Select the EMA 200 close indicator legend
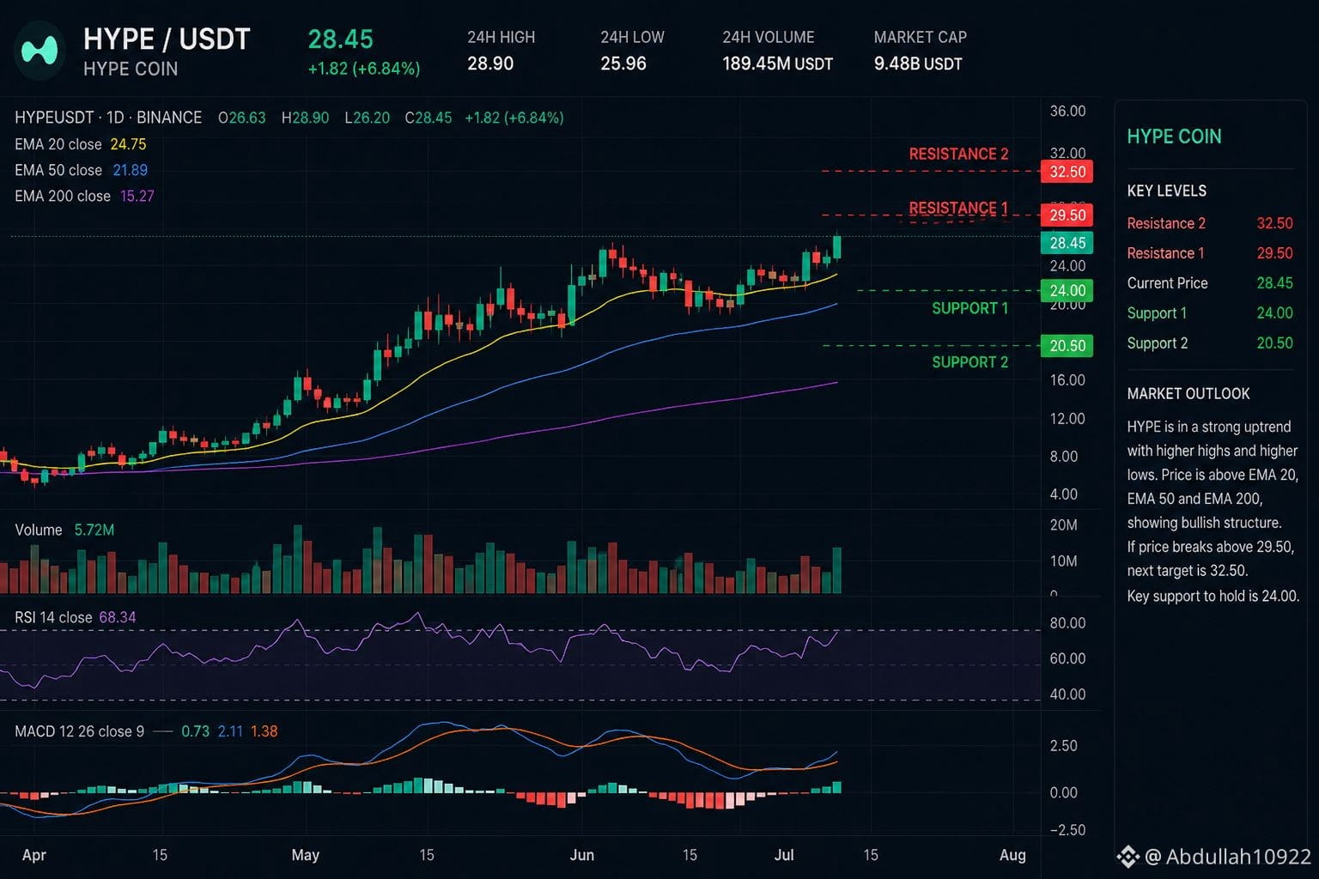The width and height of the screenshot is (1319, 879). coord(84,196)
